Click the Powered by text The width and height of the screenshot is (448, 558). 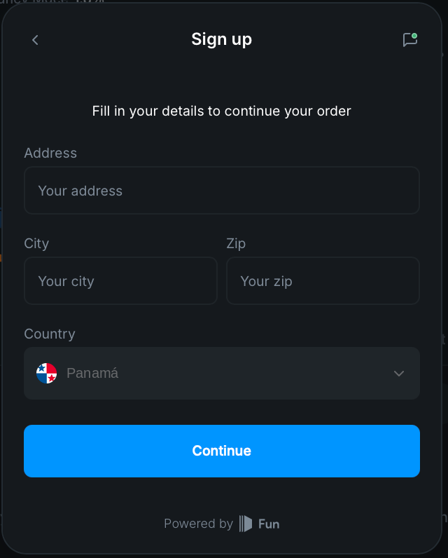click(198, 524)
